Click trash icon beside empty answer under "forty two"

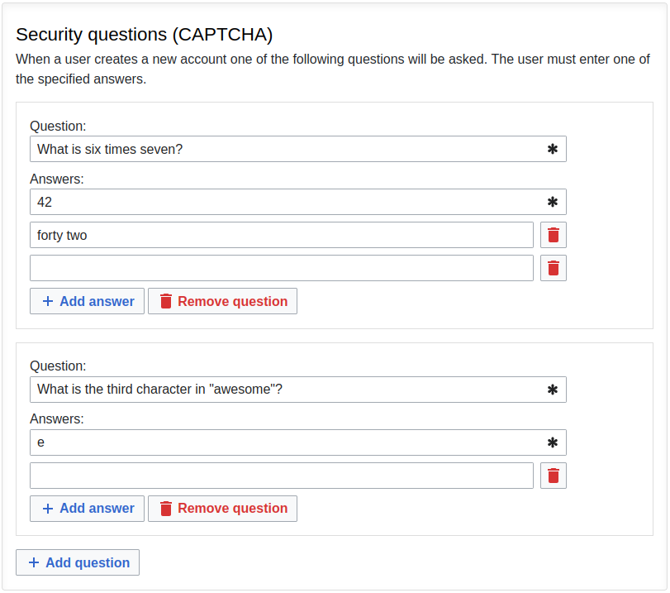554,268
